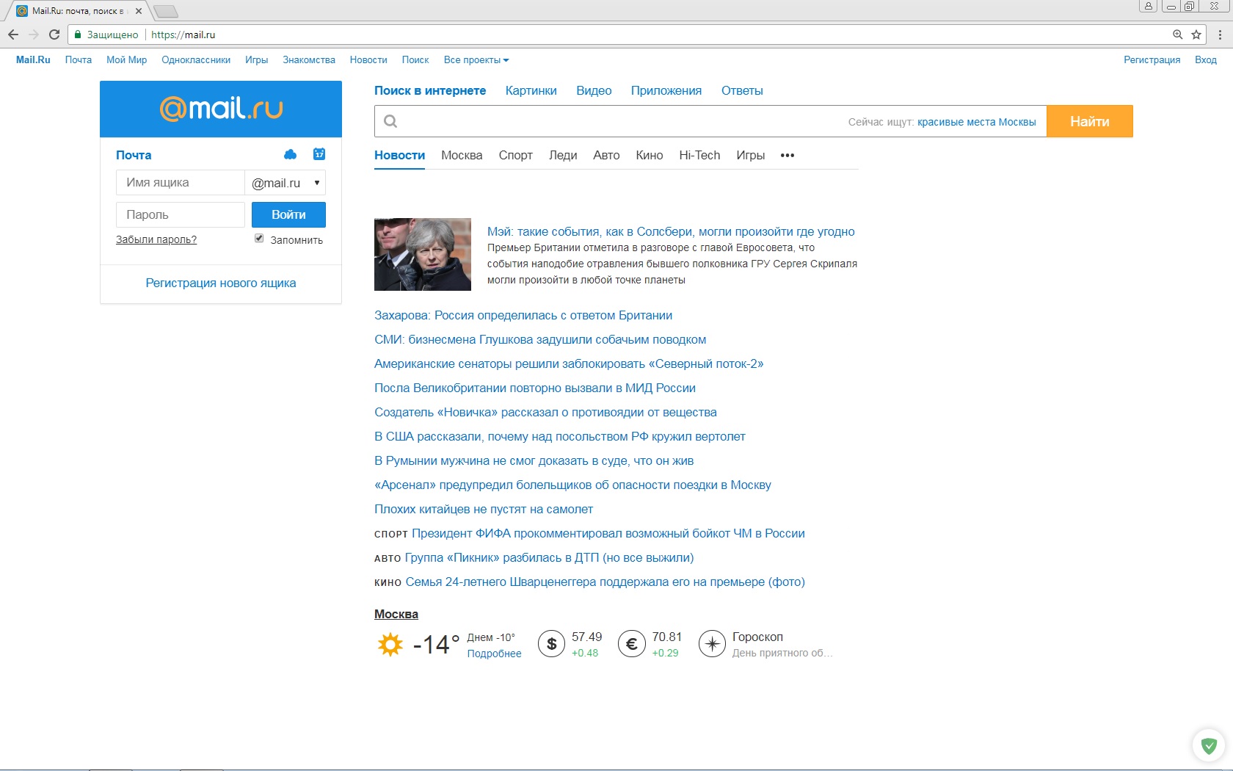Click the Имя ящика input field
The height and width of the screenshot is (771, 1233).
[x=181, y=183]
